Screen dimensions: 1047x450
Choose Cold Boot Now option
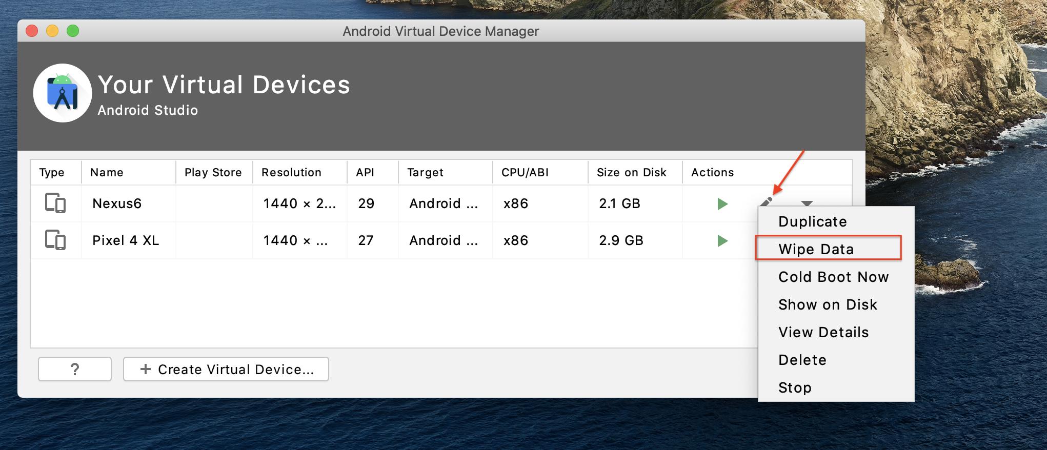pyautogui.click(x=833, y=277)
